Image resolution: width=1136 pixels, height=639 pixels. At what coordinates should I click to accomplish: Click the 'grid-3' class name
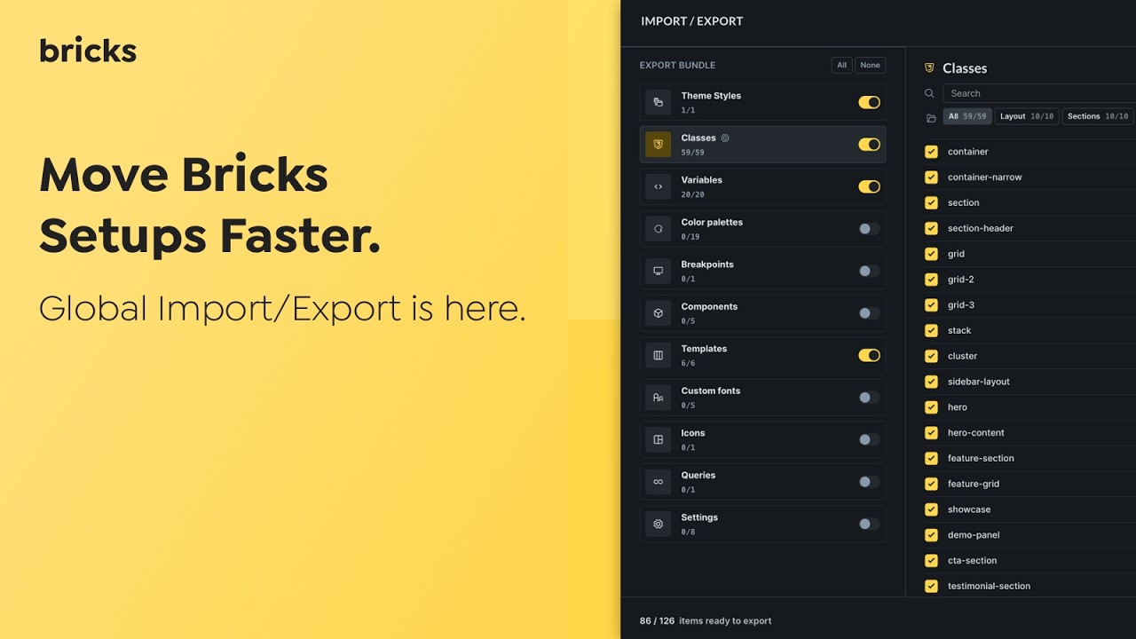click(x=961, y=305)
